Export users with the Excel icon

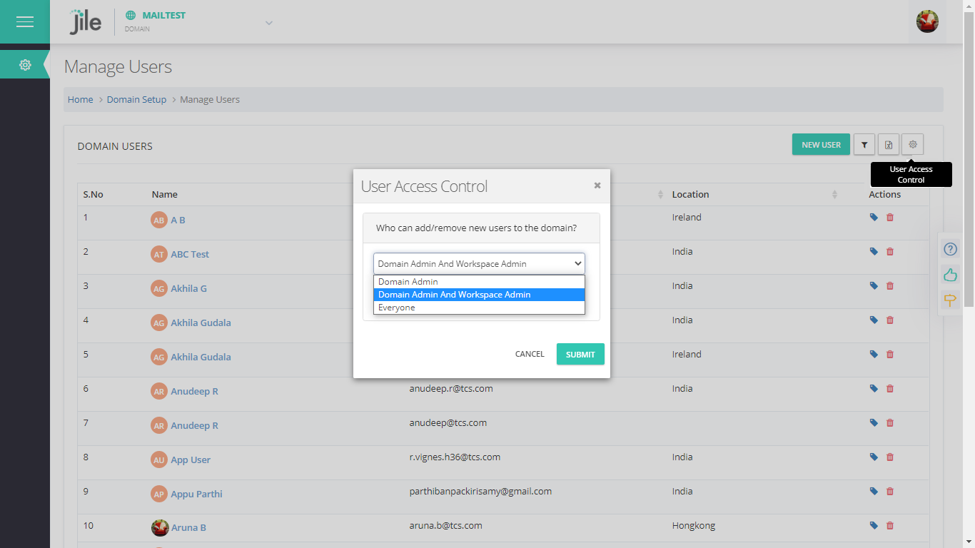pyautogui.click(x=889, y=145)
